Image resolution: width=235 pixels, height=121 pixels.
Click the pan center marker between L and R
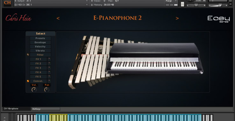pyautogui.click(x=196, y=5)
